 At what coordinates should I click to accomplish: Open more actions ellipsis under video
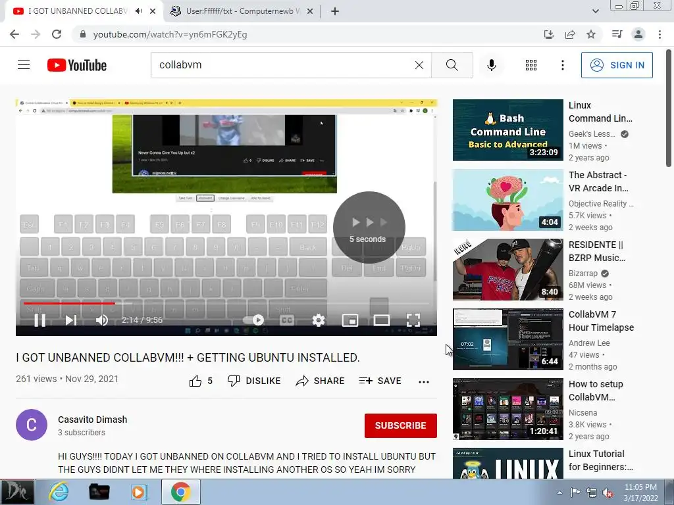424,382
